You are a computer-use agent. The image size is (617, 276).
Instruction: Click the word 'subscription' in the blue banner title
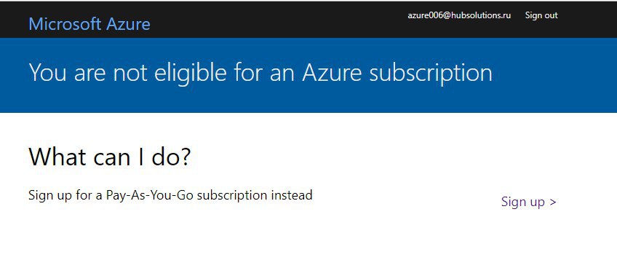pyautogui.click(x=431, y=73)
